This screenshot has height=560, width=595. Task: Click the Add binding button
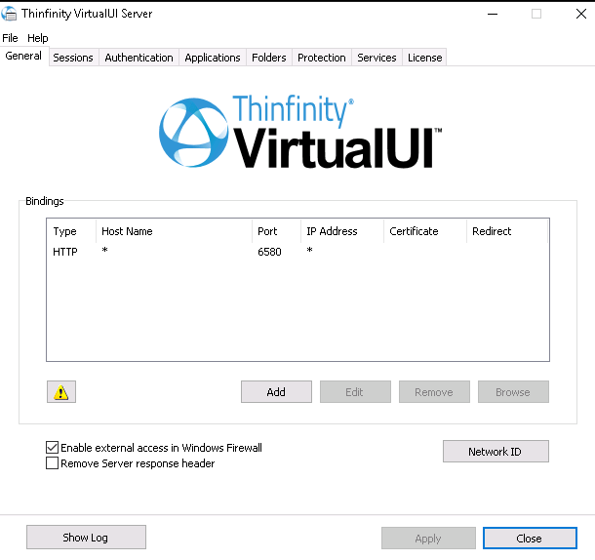click(276, 391)
